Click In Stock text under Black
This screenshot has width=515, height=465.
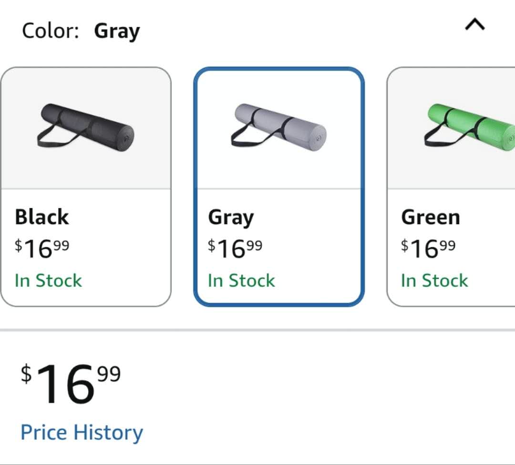48,281
